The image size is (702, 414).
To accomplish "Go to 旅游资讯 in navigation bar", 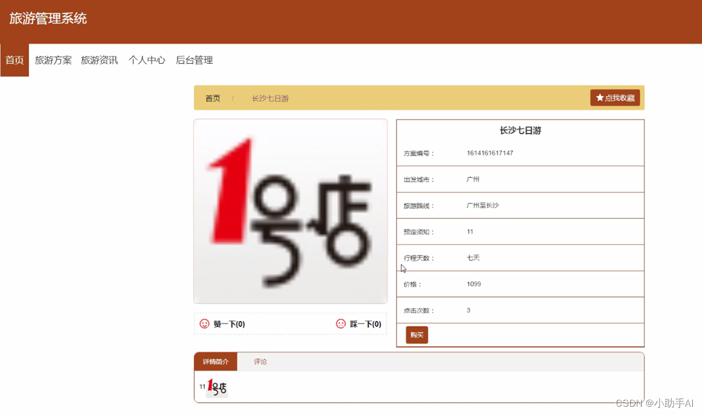I will pyautogui.click(x=99, y=60).
